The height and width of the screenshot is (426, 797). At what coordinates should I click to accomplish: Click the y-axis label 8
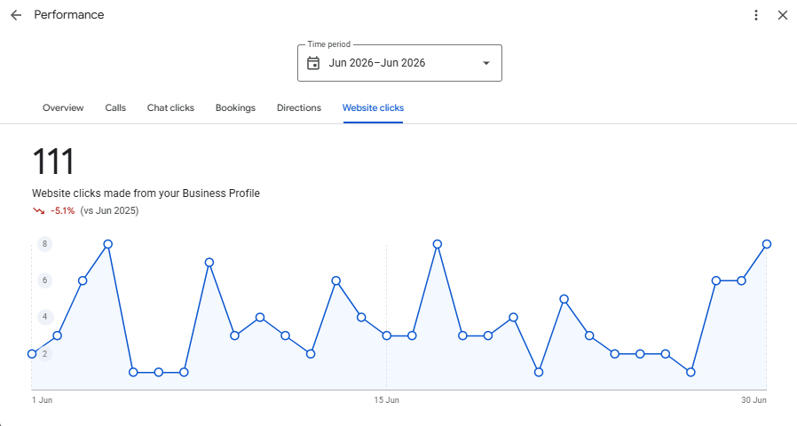coord(44,244)
